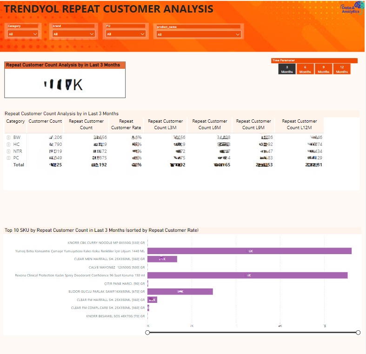This screenshot has width=366, height=354.
Task: Click the Rexona Clinical Protection bar
Action: [x=247, y=275]
